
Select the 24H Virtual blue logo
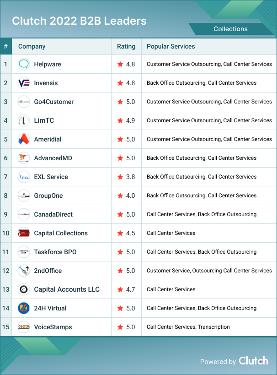click(24, 308)
